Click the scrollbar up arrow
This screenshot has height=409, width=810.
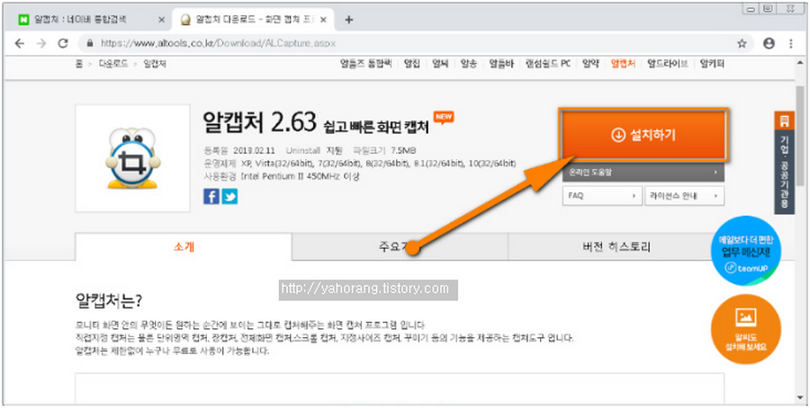point(800,61)
